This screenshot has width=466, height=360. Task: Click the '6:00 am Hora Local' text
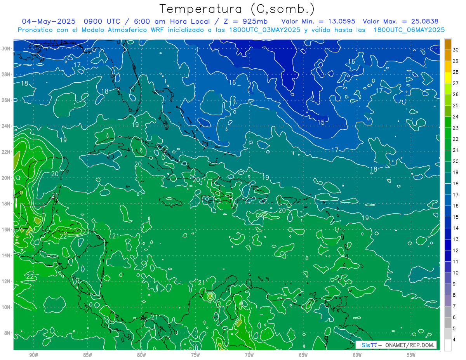click(172, 21)
